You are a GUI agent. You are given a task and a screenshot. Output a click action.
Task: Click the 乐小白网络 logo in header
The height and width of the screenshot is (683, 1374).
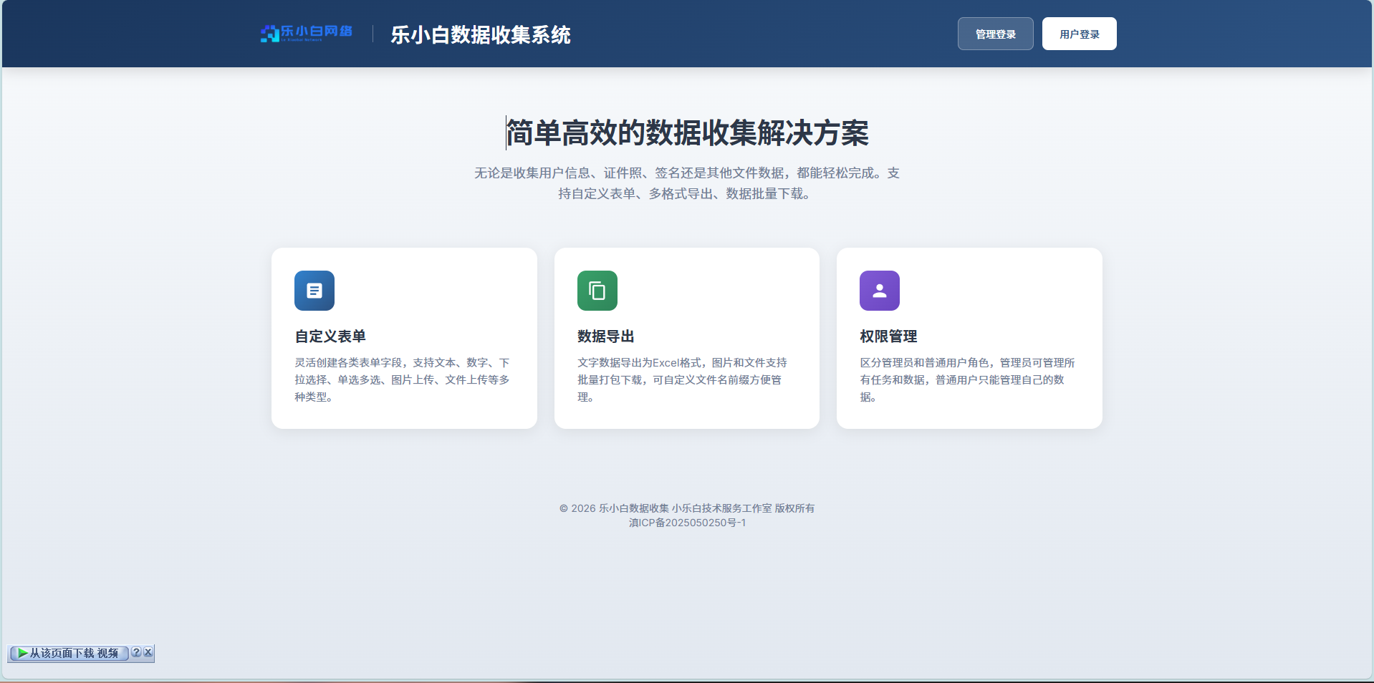tap(307, 33)
